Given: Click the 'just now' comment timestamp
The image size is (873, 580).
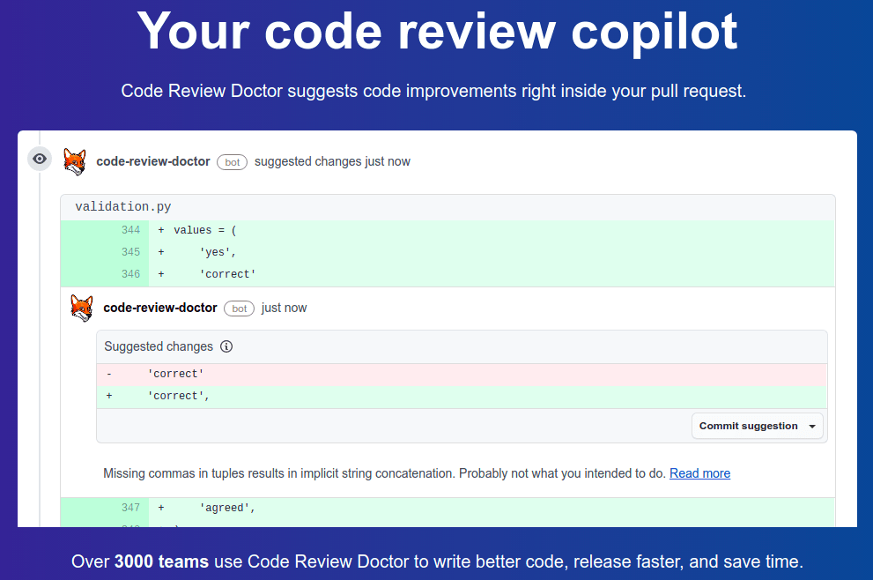Looking at the screenshot, I should [284, 309].
